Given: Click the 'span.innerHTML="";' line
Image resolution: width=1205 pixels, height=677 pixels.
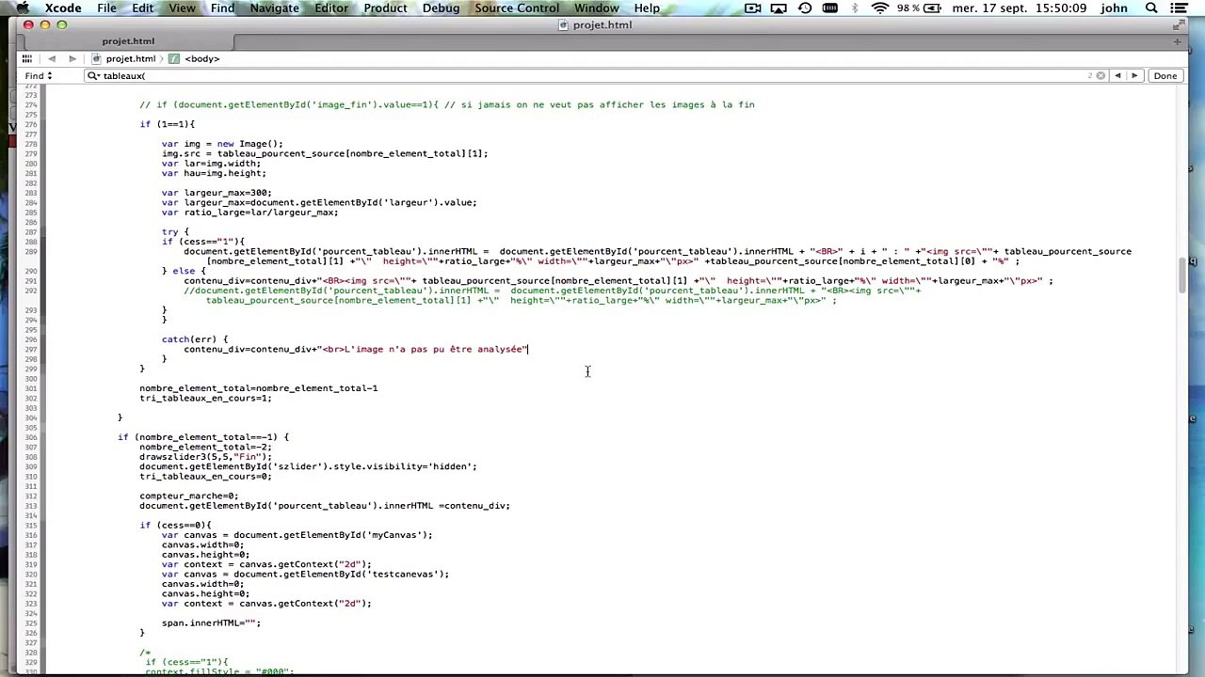Looking at the screenshot, I should (211, 623).
